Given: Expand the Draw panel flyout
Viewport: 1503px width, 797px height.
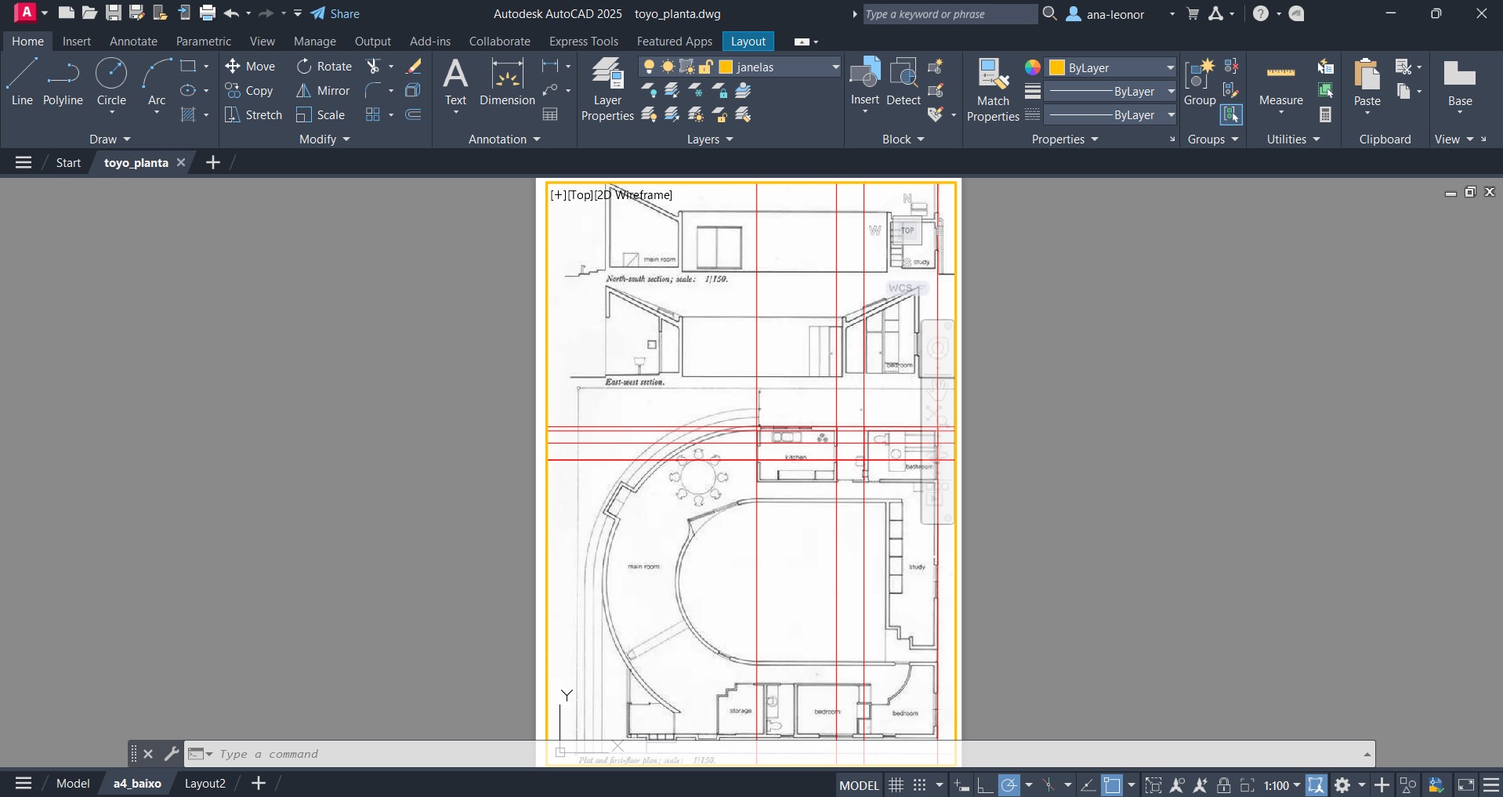Looking at the screenshot, I should 110,139.
